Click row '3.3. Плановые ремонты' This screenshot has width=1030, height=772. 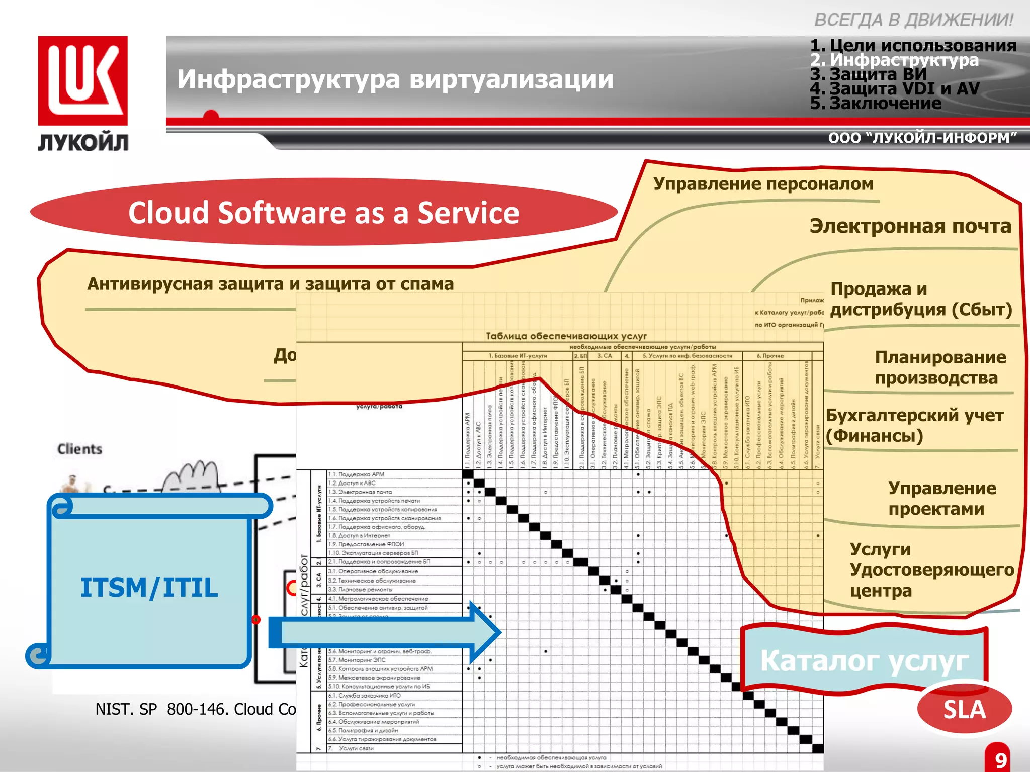point(395,590)
